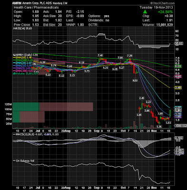Click the 4.66 pink EMA axis tag
This screenshot has width=187, height=190.
click(178, 76)
